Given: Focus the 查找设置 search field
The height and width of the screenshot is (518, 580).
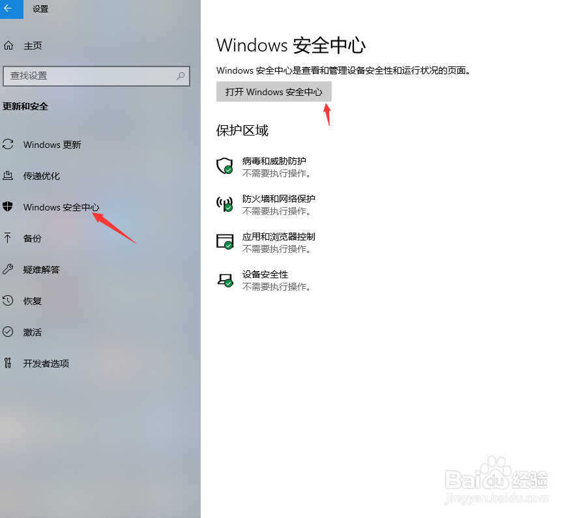Looking at the screenshot, I should (96, 76).
